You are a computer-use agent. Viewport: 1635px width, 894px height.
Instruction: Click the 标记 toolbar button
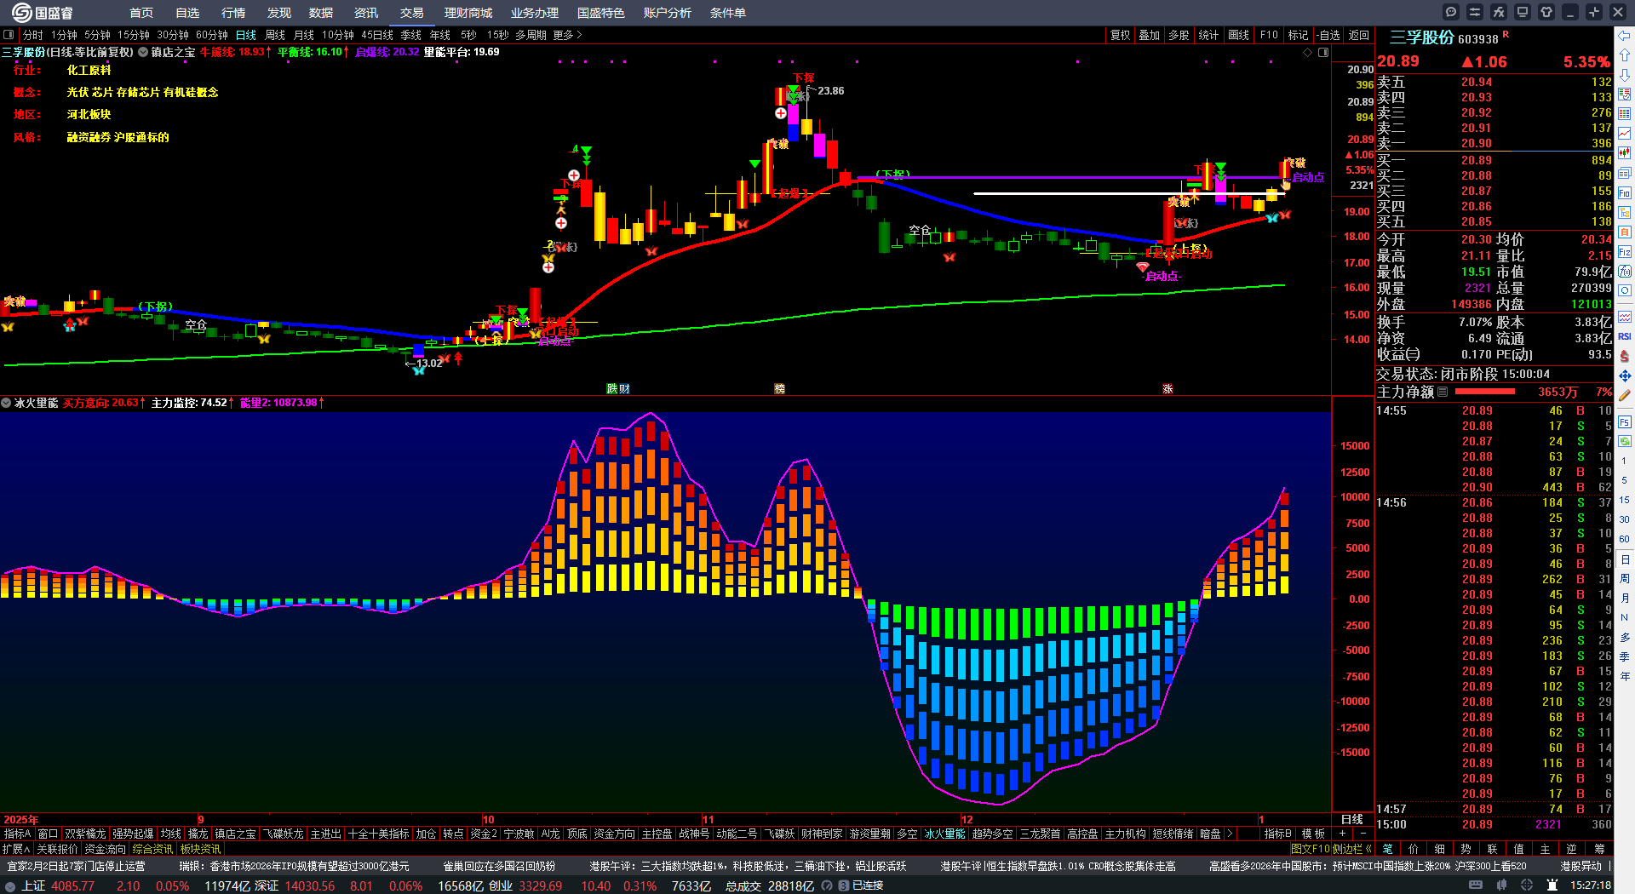click(1299, 35)
